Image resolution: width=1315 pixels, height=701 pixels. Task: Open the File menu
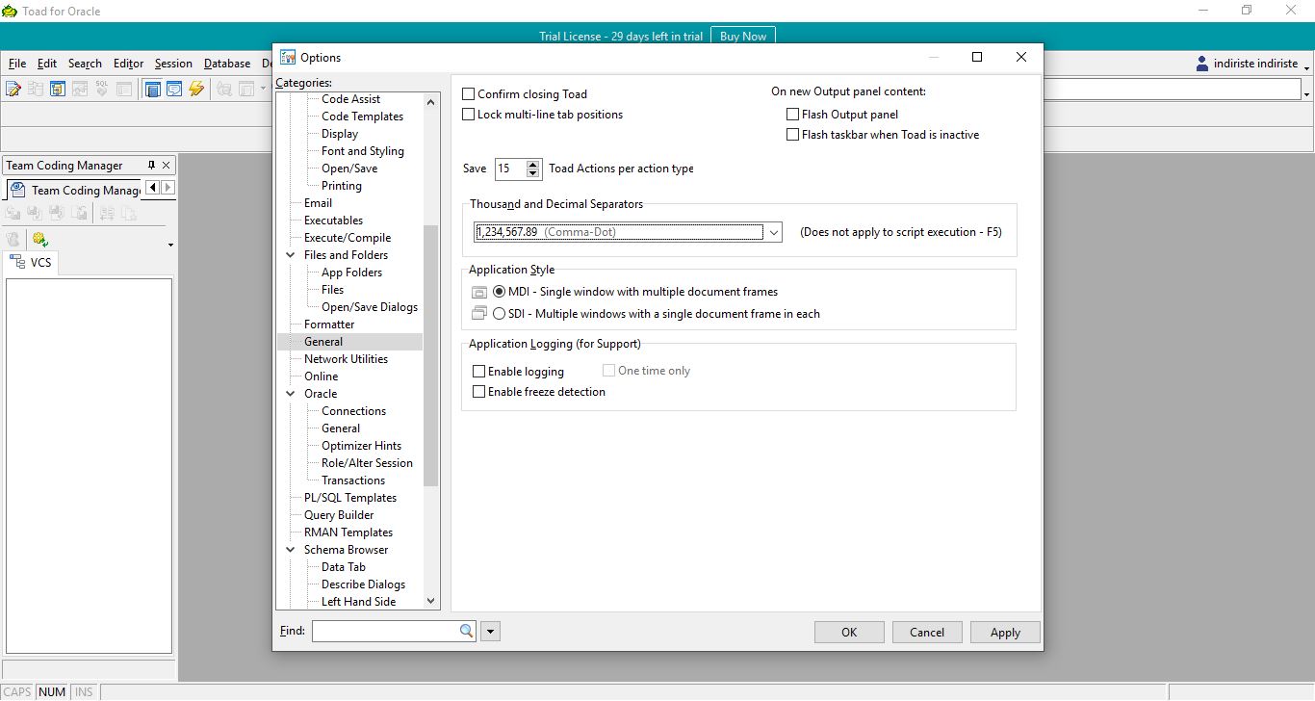pos(17,64)
